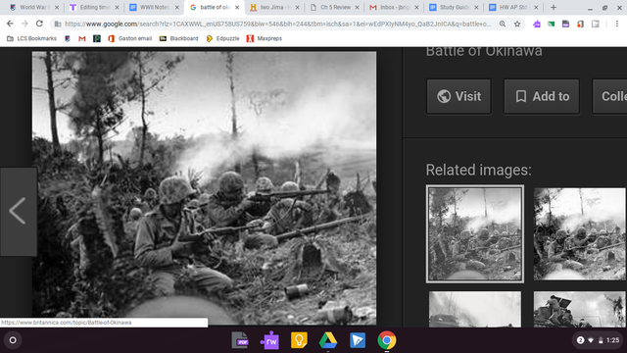
Task: Open a new browser tab
Action: (x=554, y=7)
